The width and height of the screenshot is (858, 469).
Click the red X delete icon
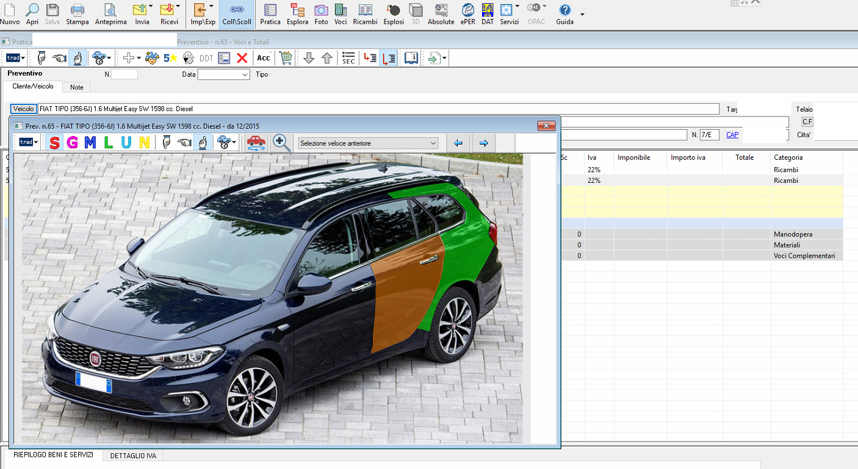[x=242, y=58]
